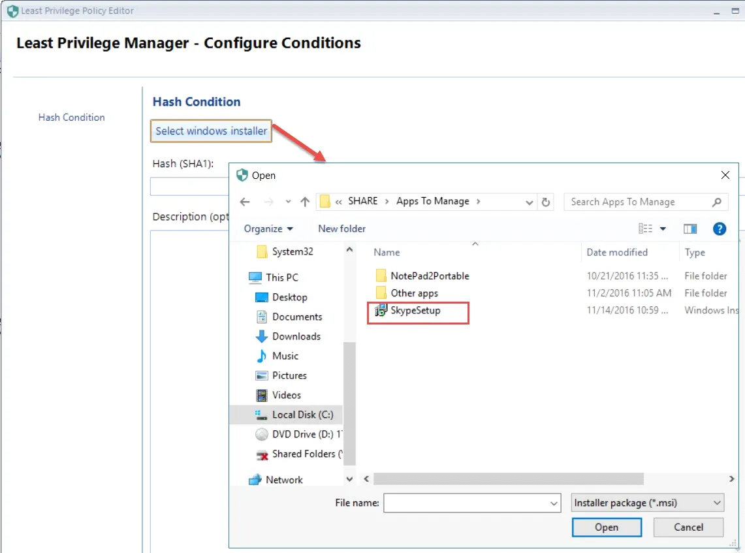
Task: Click the Back arrow in Open dialog
Action: tap(244, 202)
